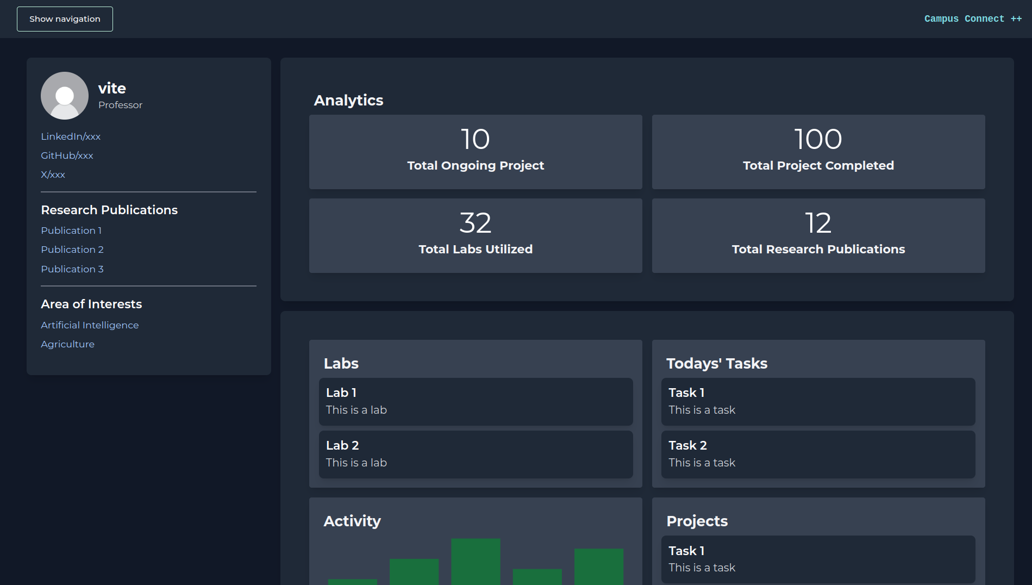This screenshot has width=1032, height=585.
Task: Open the LinkedIn/xxx profile link
Action: [71, 136]
